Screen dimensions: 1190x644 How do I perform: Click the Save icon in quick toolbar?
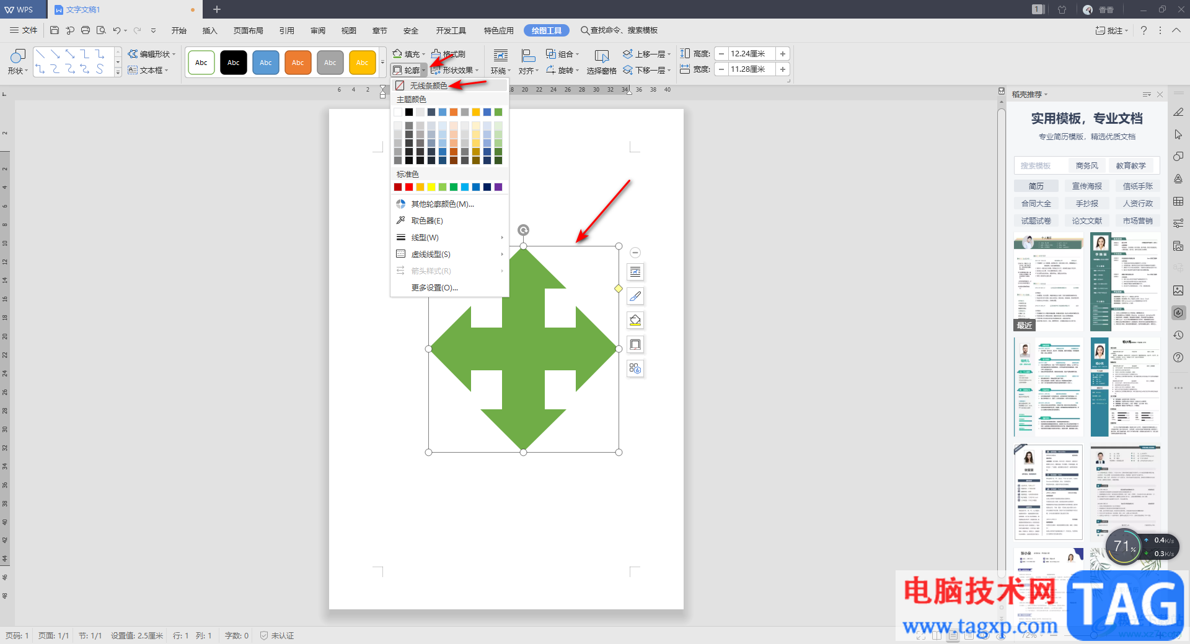[55, 30]
